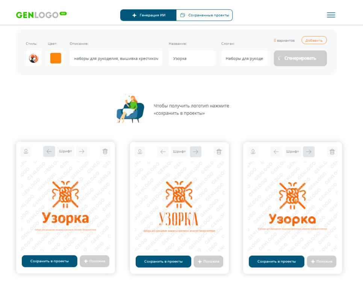
Task: Switch to next font on second logo card
Action: [195, 152]
